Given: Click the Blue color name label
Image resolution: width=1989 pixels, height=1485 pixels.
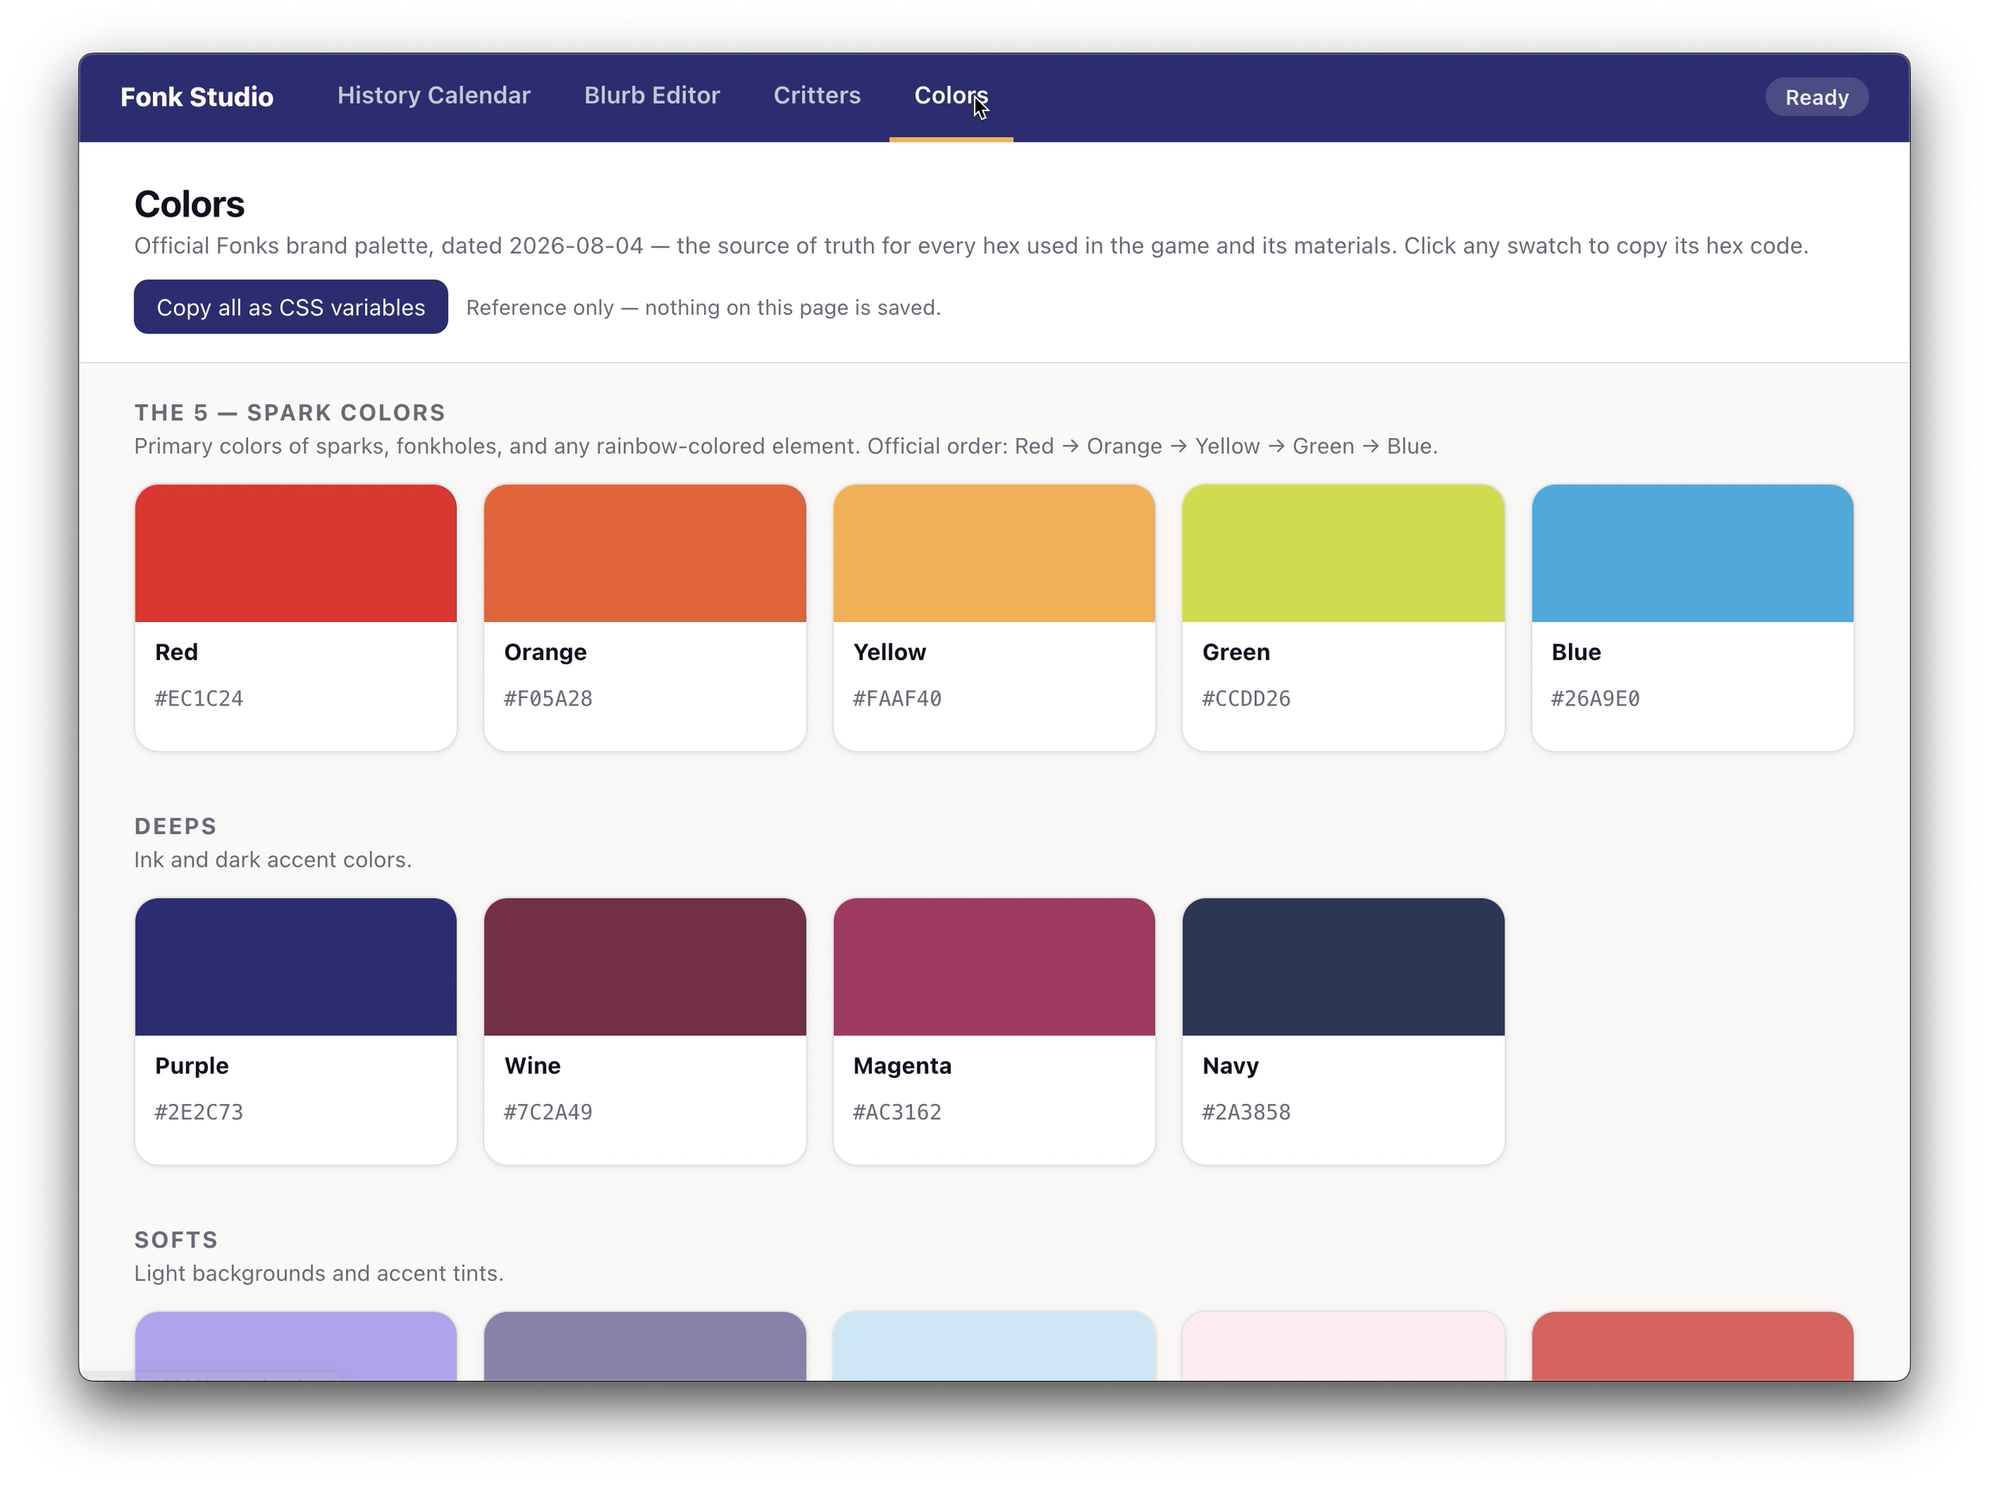Looking at the screenshot, I should [x=1576, y=651].
